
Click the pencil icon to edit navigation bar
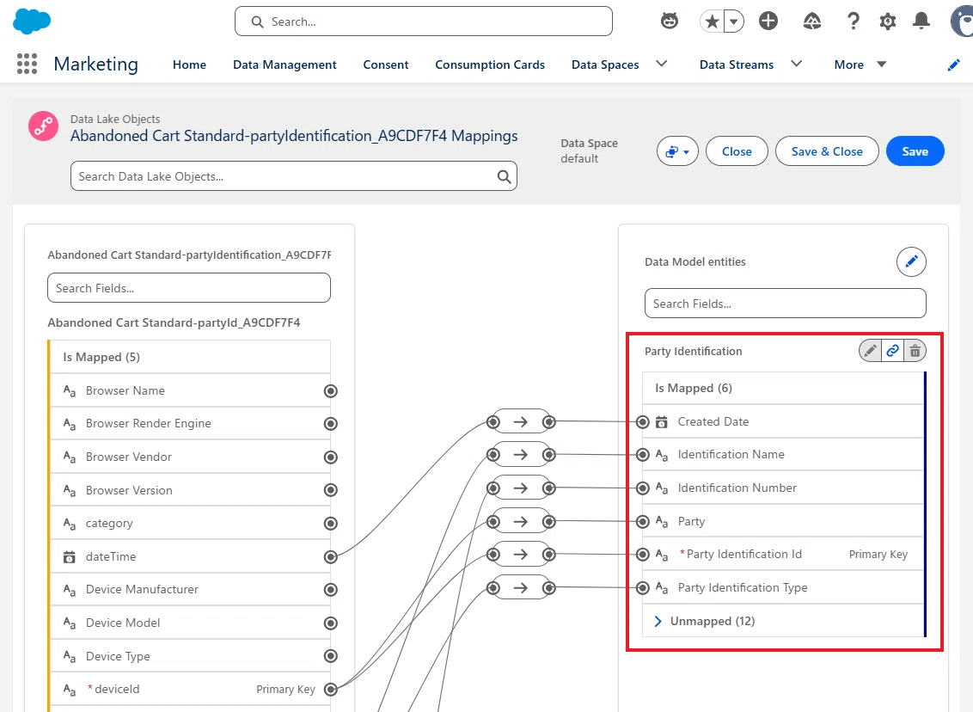954,64
